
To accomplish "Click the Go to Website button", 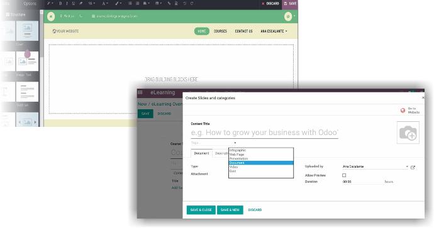I will (x=410, y=111).
